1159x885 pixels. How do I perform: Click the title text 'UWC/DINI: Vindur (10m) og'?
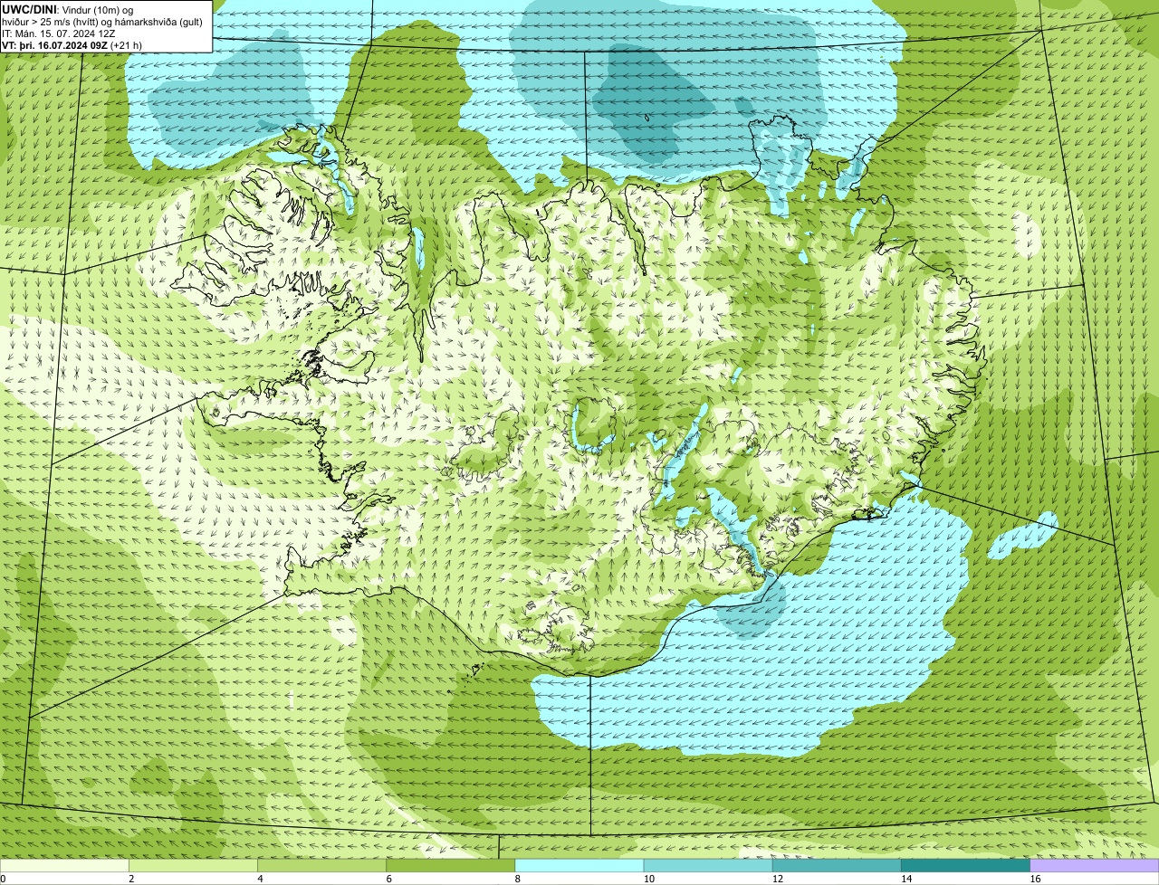click(68, 9)
